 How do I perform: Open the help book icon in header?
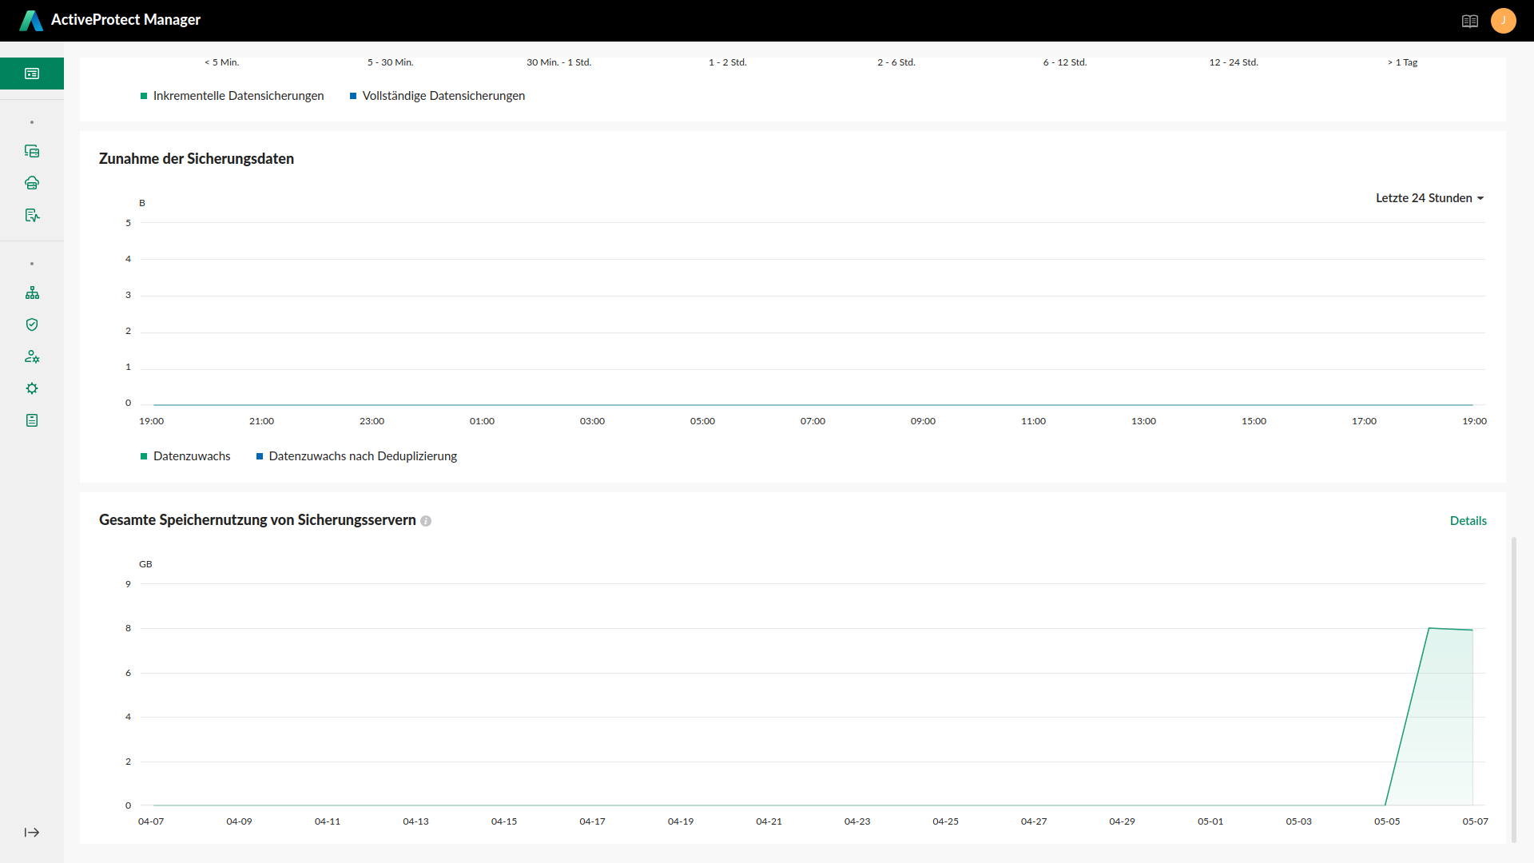(1469, 21)
